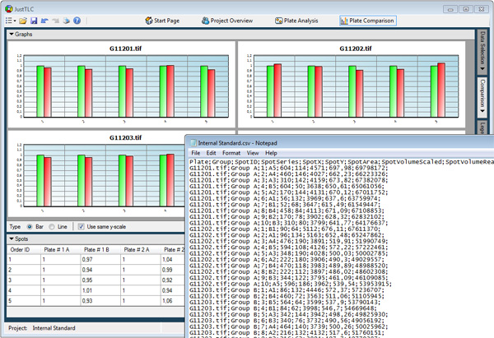
Task: Select the cell with value 1,06
Action: coord(173,301)
